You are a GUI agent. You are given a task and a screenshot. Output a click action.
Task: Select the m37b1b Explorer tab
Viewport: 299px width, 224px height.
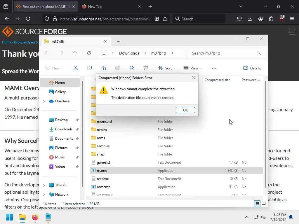pos(76,41)
